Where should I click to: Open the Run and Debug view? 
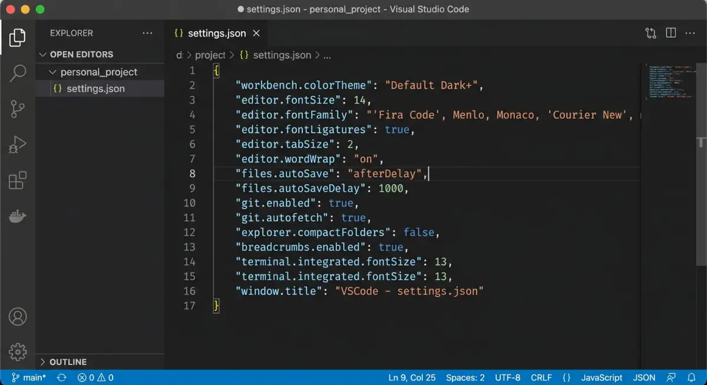pos(18,144)
